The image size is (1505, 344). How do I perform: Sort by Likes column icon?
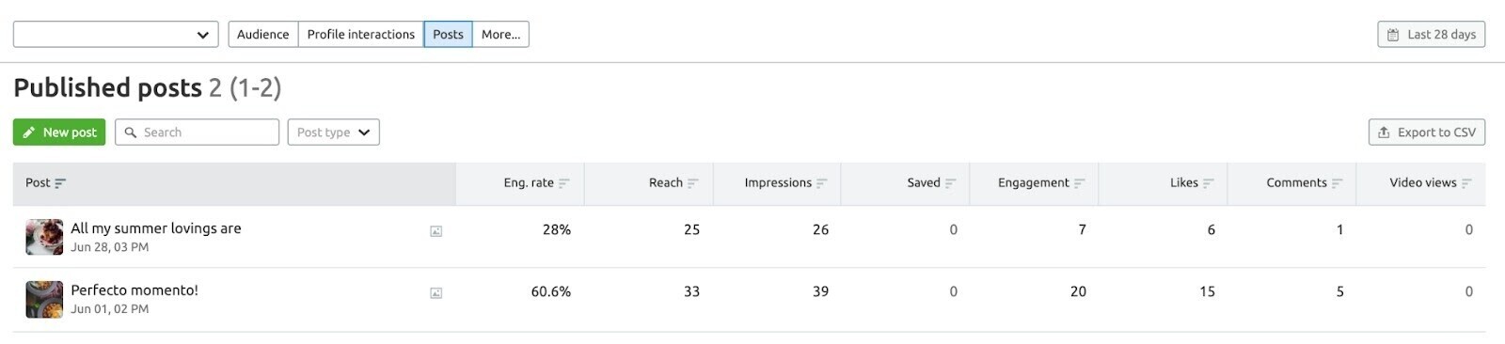pos(1208,183)
